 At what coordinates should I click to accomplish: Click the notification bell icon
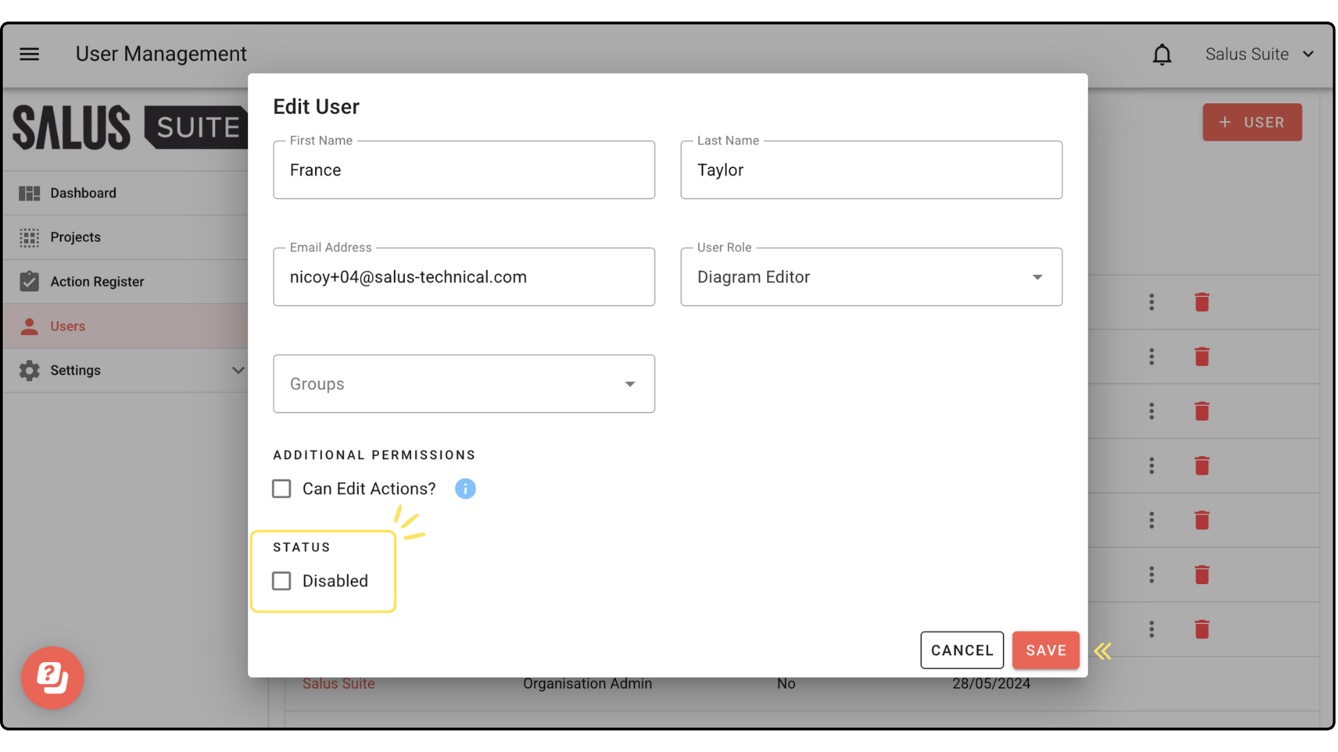coord(1162,54)
